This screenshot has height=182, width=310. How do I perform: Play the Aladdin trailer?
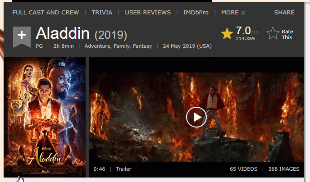(x=196, y=117)
